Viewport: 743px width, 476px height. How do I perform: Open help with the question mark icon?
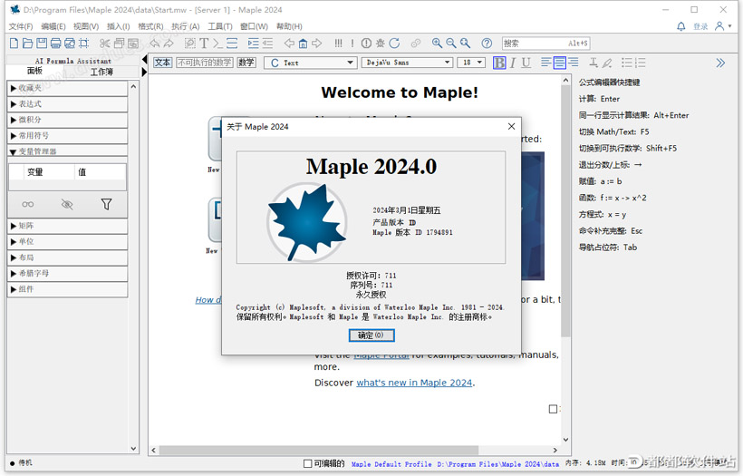tap(487, 44)
